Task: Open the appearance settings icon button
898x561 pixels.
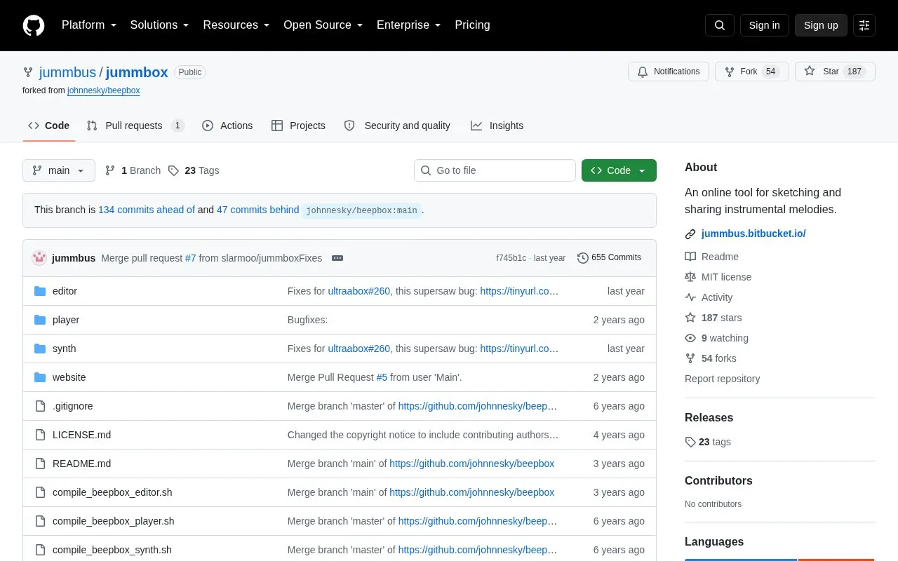Action: coord(864,25)
